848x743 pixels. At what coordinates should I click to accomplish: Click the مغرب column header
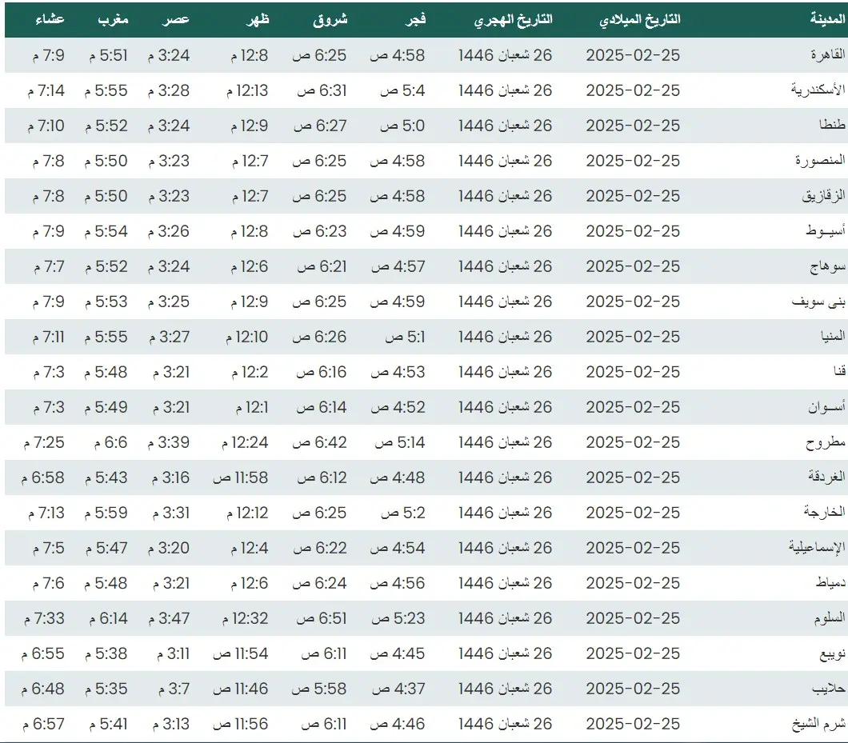coord(113,19)
